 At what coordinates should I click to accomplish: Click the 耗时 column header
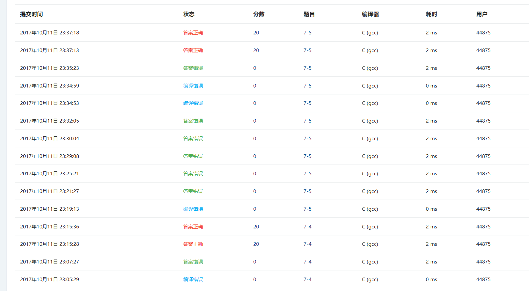(x=432, y=14)
